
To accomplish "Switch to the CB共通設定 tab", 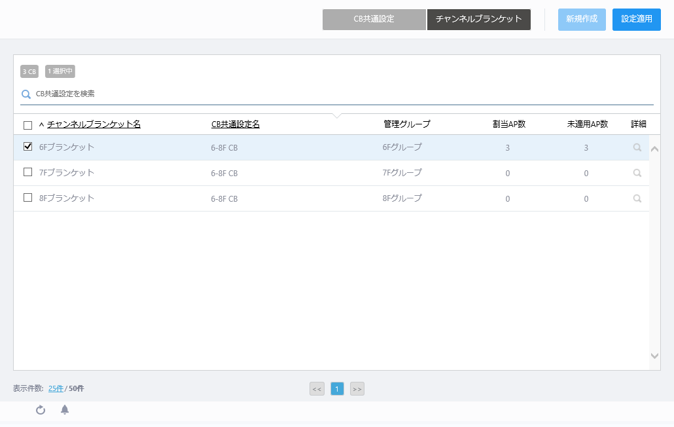I will pos(374,20).
